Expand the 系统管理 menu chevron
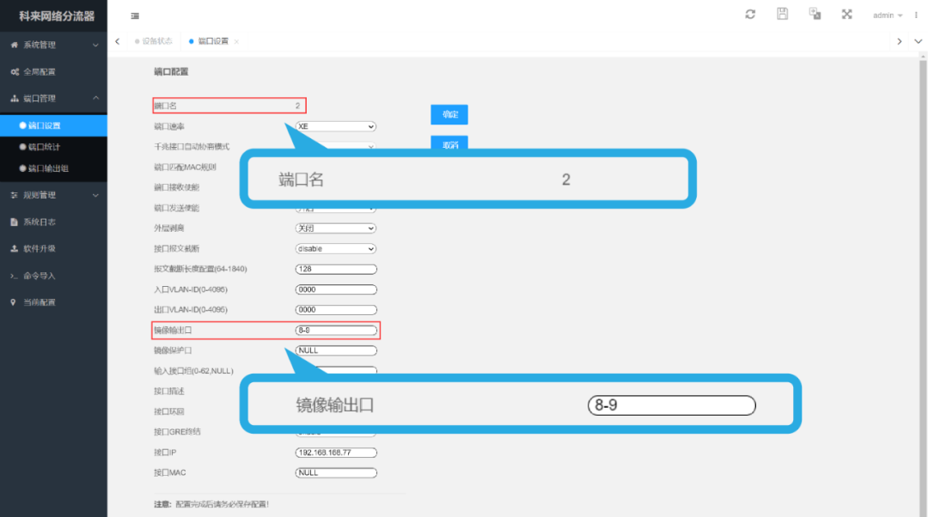928x517 pixels. (95, 45)
